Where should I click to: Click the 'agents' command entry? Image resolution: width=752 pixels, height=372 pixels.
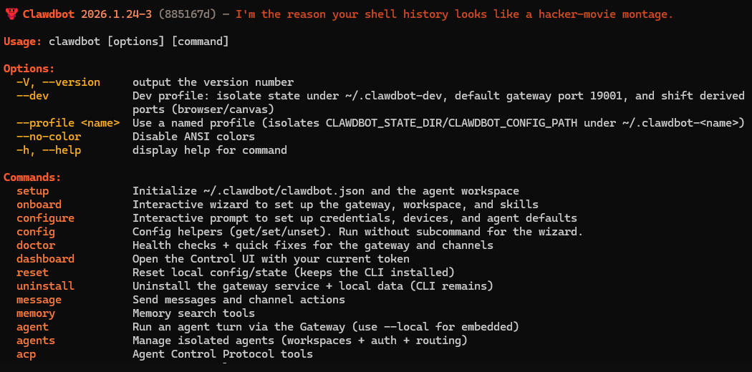pos(36,341)
